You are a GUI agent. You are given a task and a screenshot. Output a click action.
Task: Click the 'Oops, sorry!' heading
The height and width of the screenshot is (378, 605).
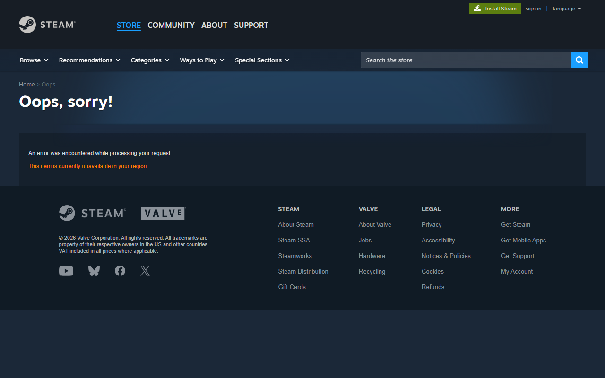click(x=66, y=102)
